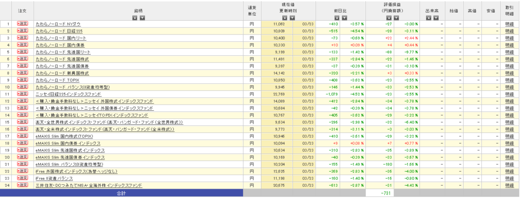Viewport: 520px width, 198px height.
Task: Sort 銘柄 column descending with down arrow
Action: pos(142,18)
